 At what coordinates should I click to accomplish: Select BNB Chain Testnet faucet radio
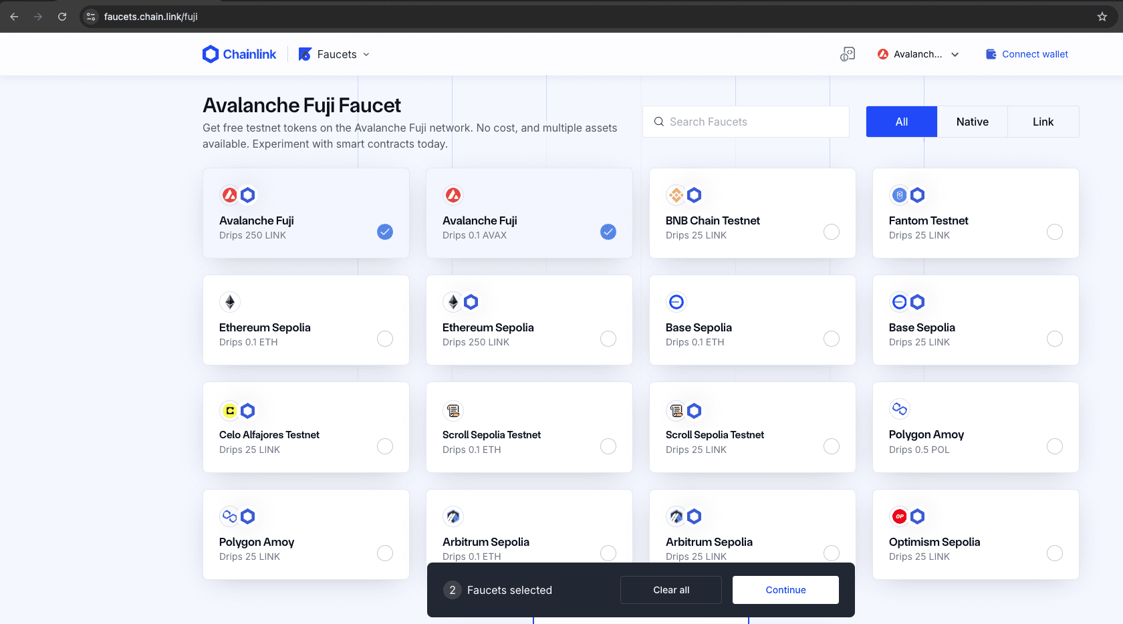832,232
